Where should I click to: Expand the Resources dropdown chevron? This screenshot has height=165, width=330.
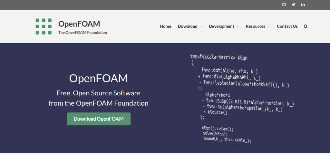(x=269, y=27)
